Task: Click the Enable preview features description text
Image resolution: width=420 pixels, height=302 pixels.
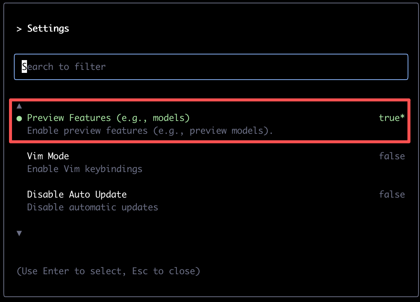Action: (x=150, y=131)
